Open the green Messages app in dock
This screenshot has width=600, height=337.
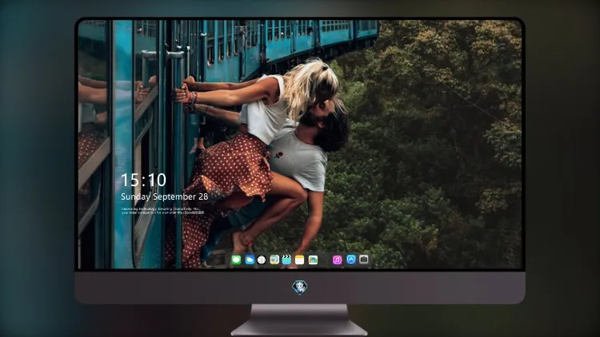coord(236,260)
